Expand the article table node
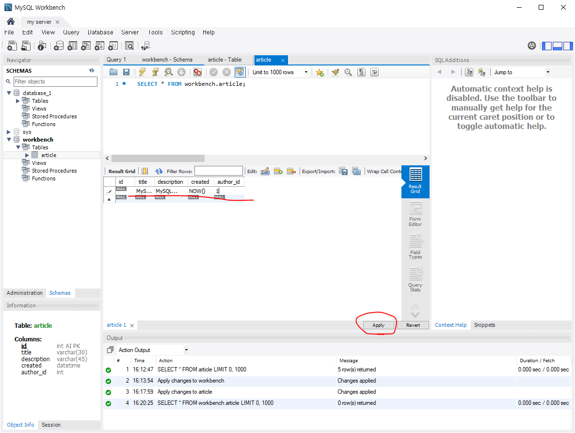This screenshot has height=433, width=575. coord(27,156)
